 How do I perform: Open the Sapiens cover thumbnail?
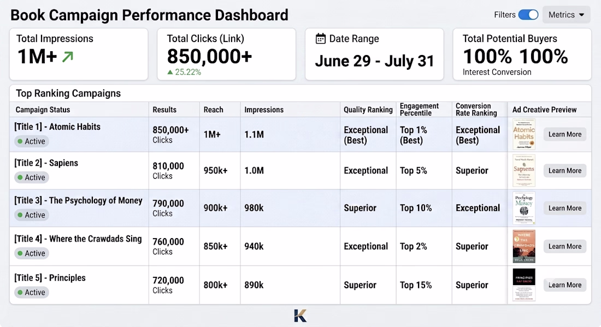tap(524, 171)
